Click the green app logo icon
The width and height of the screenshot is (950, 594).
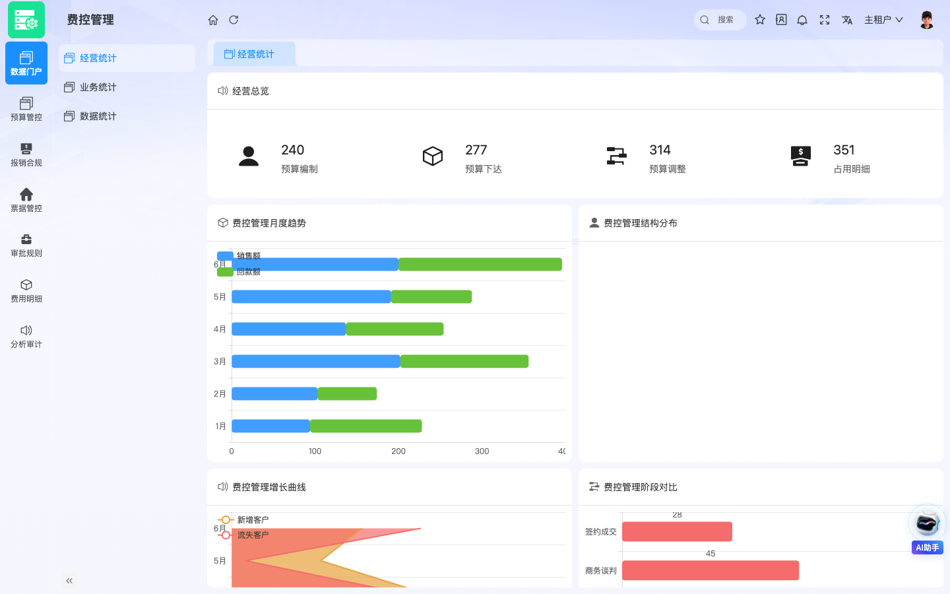click(26, 20)
